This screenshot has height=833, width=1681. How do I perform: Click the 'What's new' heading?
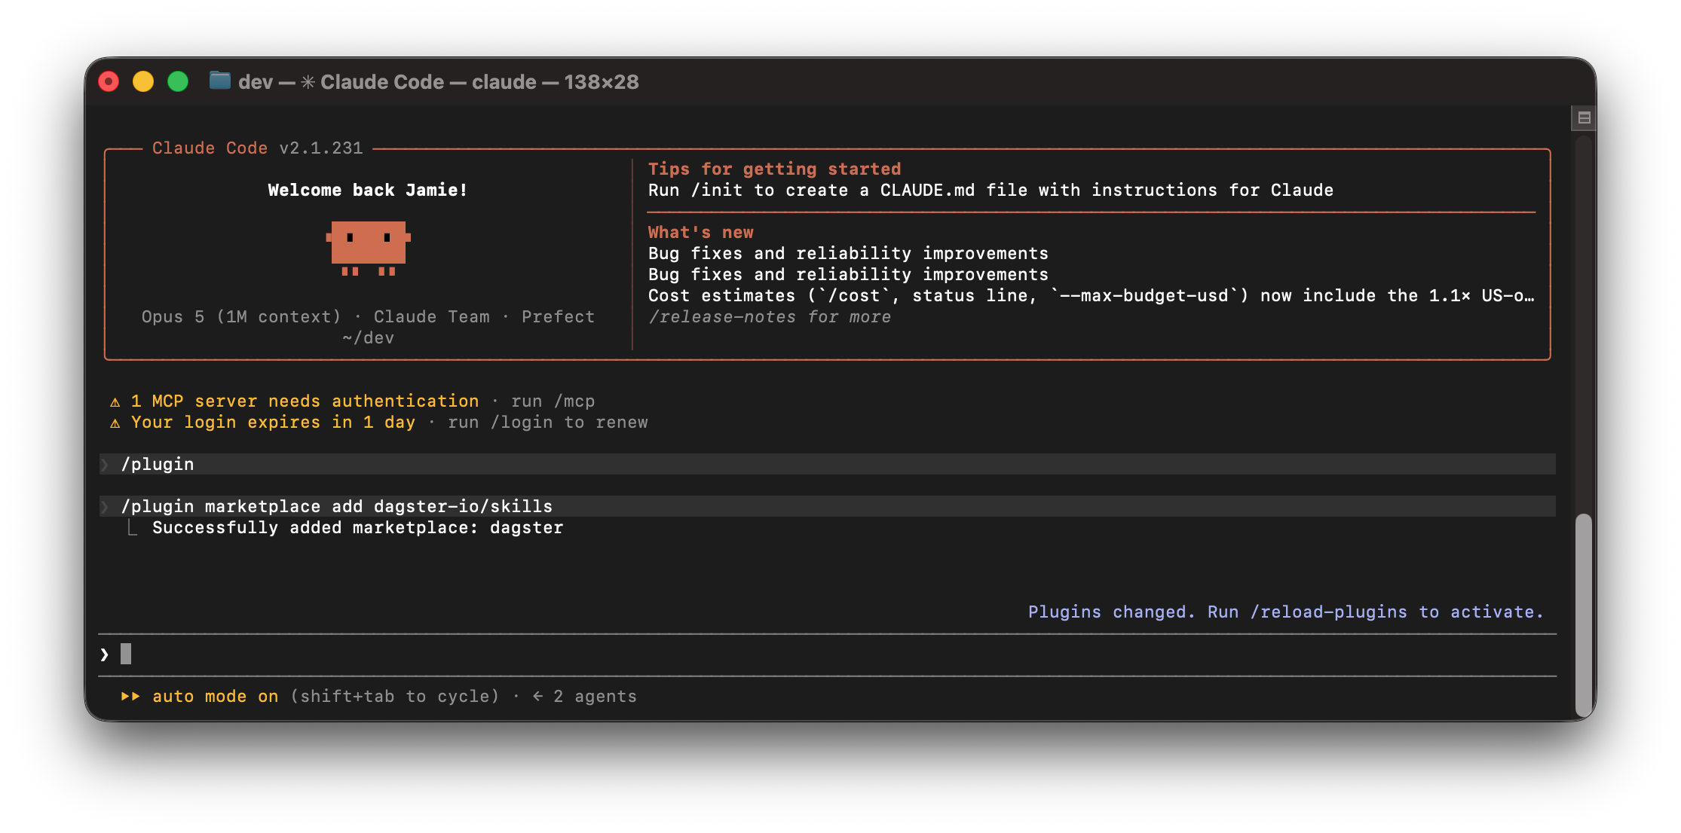pyautogui.click(x=701, y=233)
